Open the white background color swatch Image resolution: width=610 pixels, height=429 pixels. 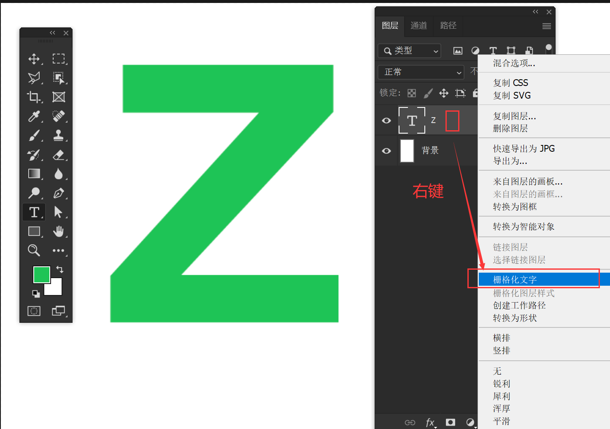pos(57,289)
